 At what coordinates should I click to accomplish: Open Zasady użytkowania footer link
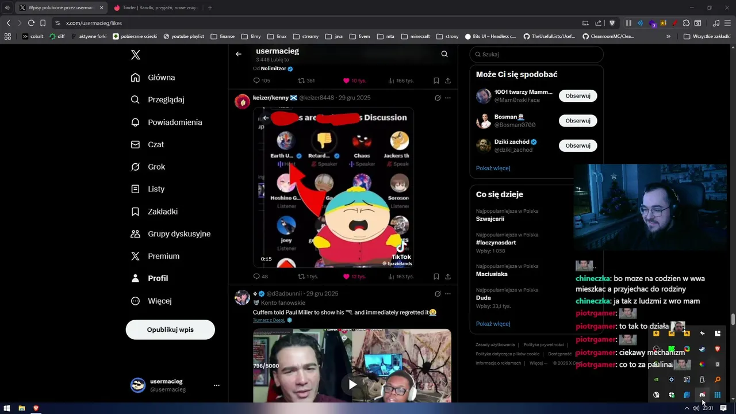[495, 345]
